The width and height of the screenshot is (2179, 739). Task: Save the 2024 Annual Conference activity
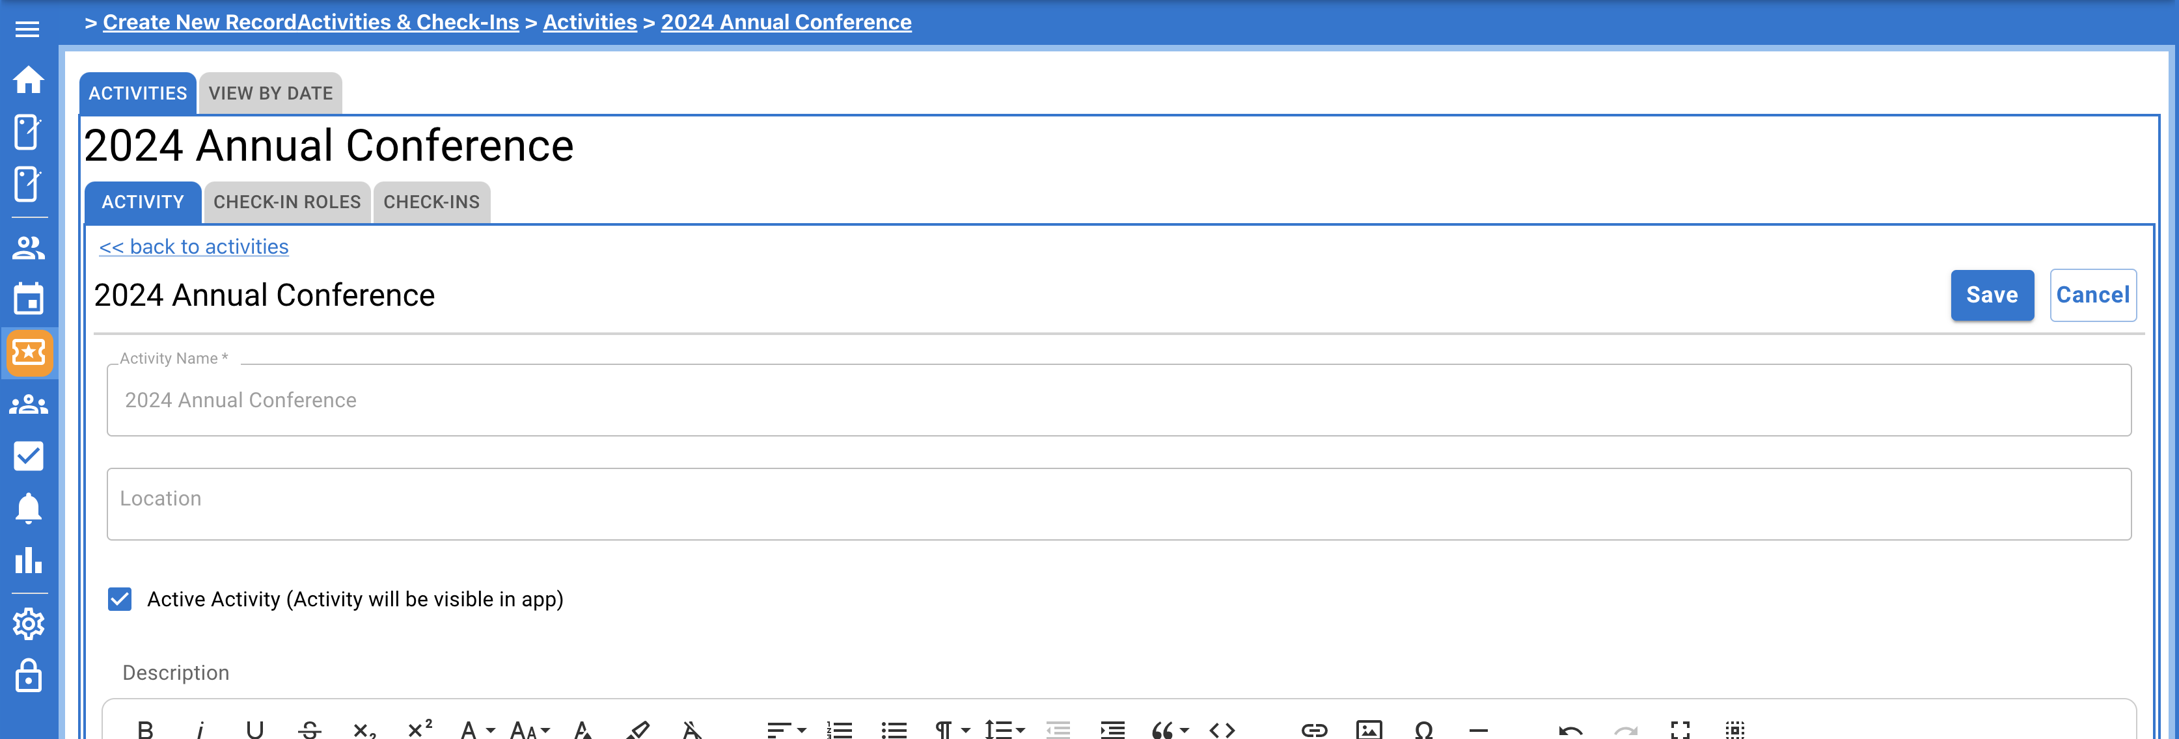1991,295
